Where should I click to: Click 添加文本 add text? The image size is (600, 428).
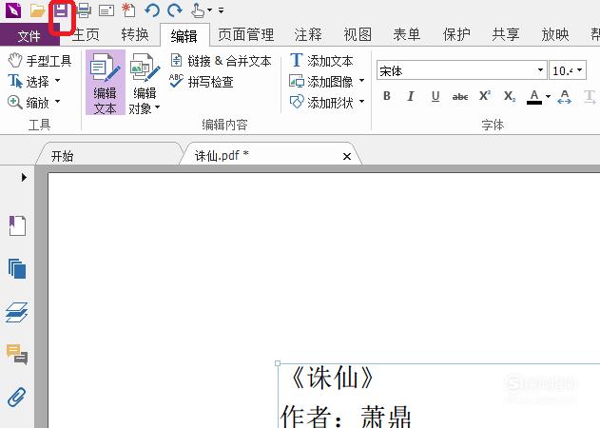click(x=321, y=61)
